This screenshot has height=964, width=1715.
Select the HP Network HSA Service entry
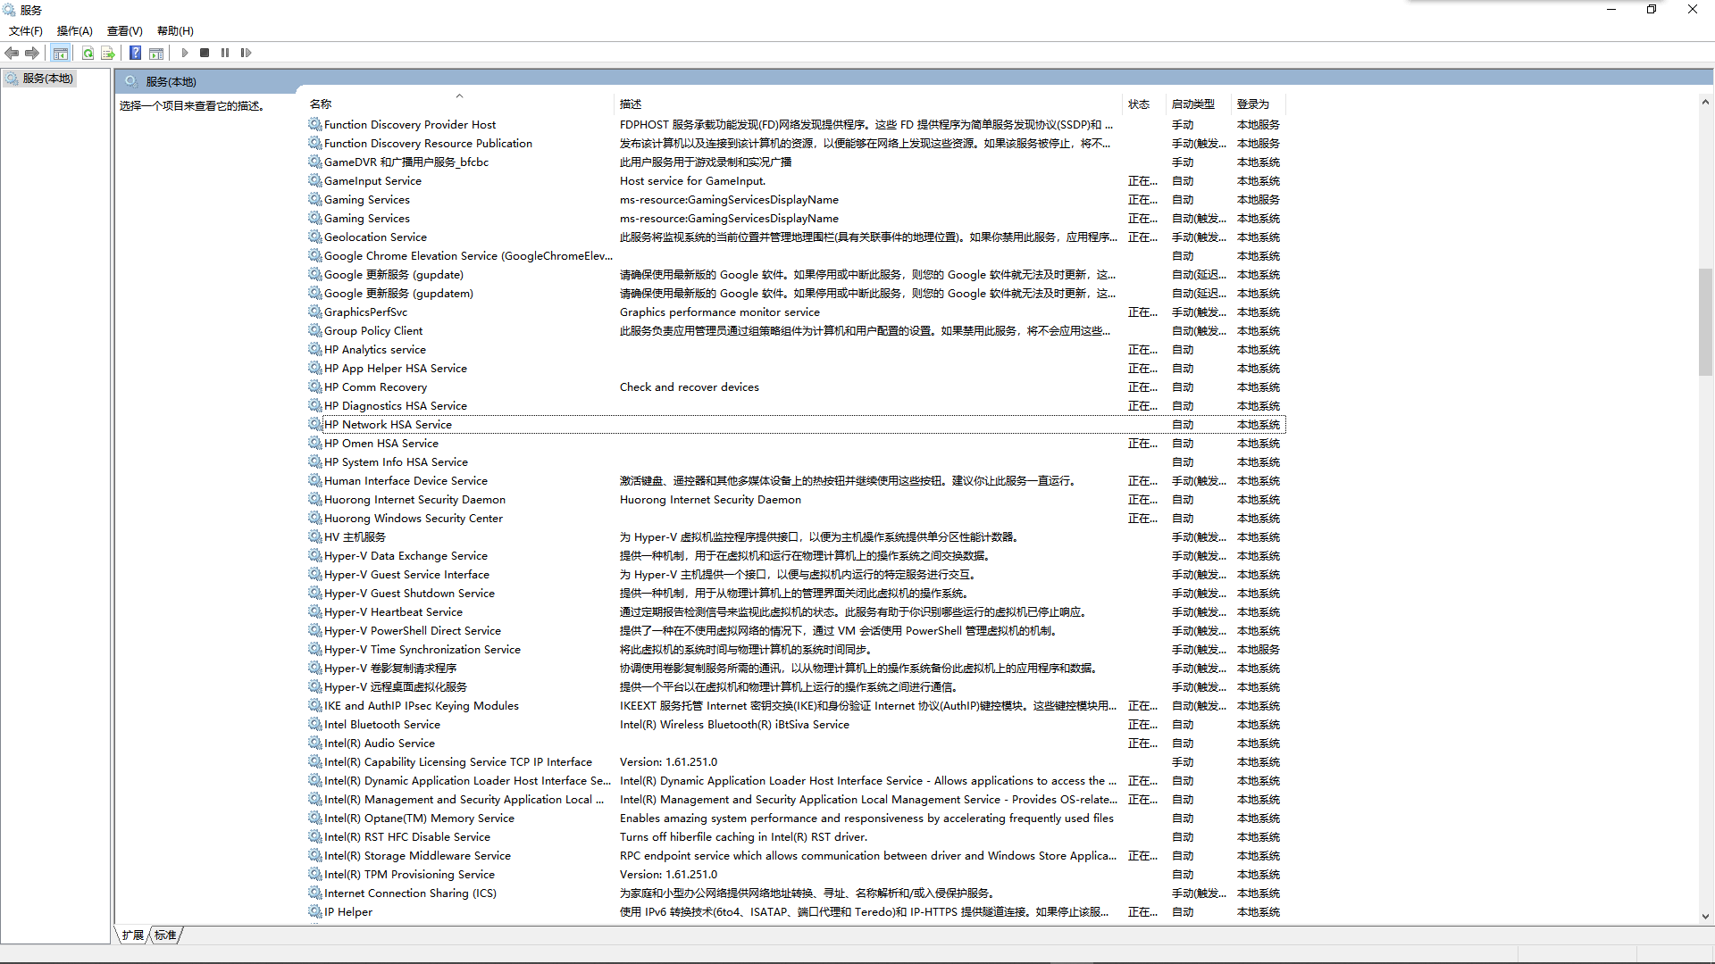click(x=388, y=424)
